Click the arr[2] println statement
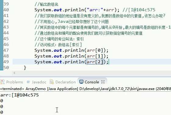The height and width of the screenshot is (115, 171). 71,62
